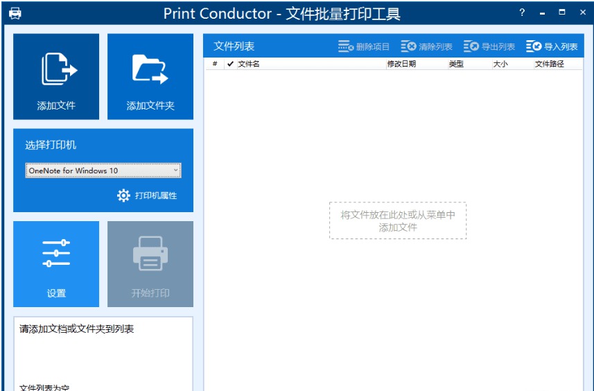594x391 pixels.
Task: Sort by the 文件名 column header
Action: (311, 64)
